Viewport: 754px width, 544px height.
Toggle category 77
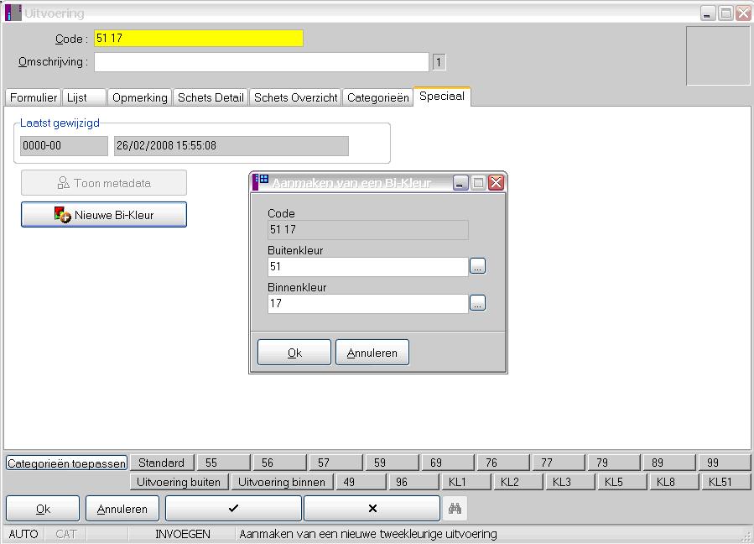coord(559,463)
